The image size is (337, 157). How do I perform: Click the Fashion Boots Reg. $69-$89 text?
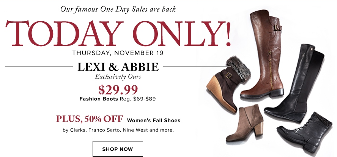point(118,99)
